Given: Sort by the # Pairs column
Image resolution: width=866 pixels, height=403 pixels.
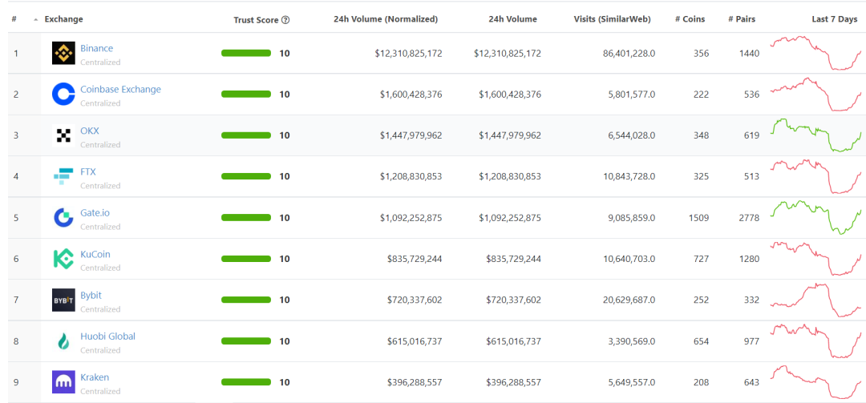Looking at the screenshot, I should 741,19.
